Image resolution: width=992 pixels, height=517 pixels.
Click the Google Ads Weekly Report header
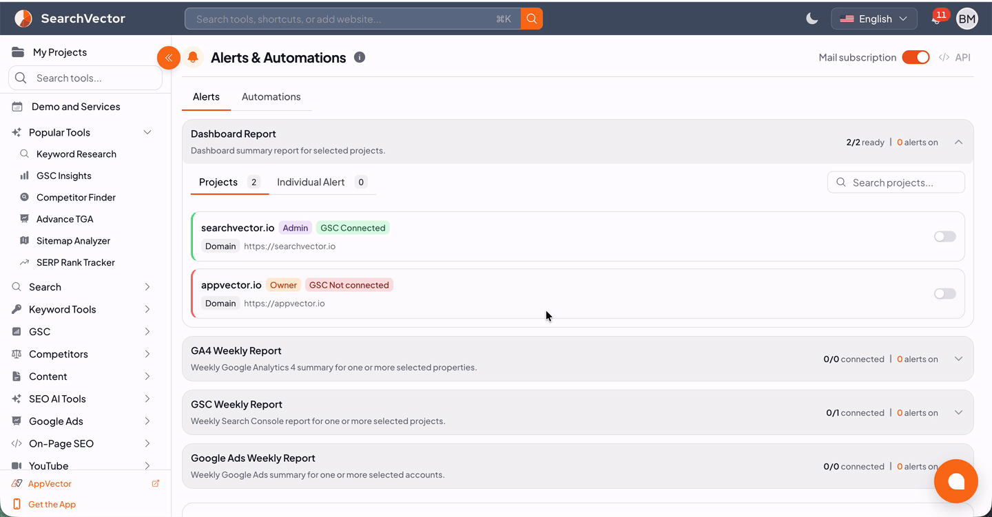pyautogui.click(x=577, y=466)
